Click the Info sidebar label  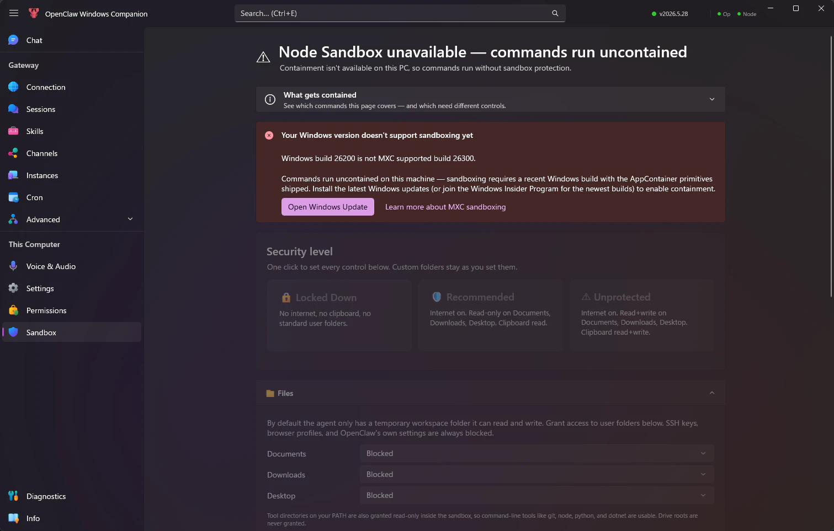pos(33,518)
